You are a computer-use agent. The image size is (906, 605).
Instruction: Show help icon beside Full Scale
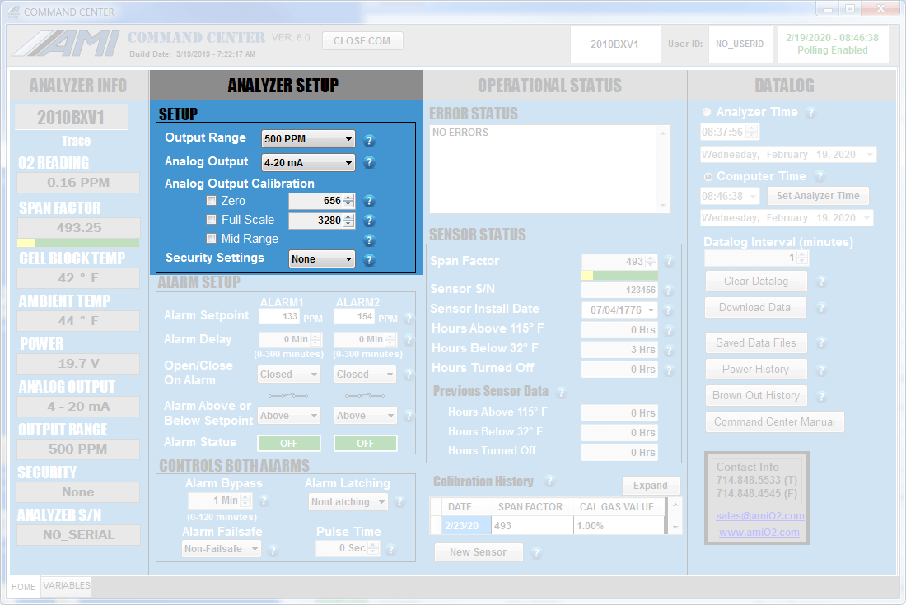click(x=369, y=221)
